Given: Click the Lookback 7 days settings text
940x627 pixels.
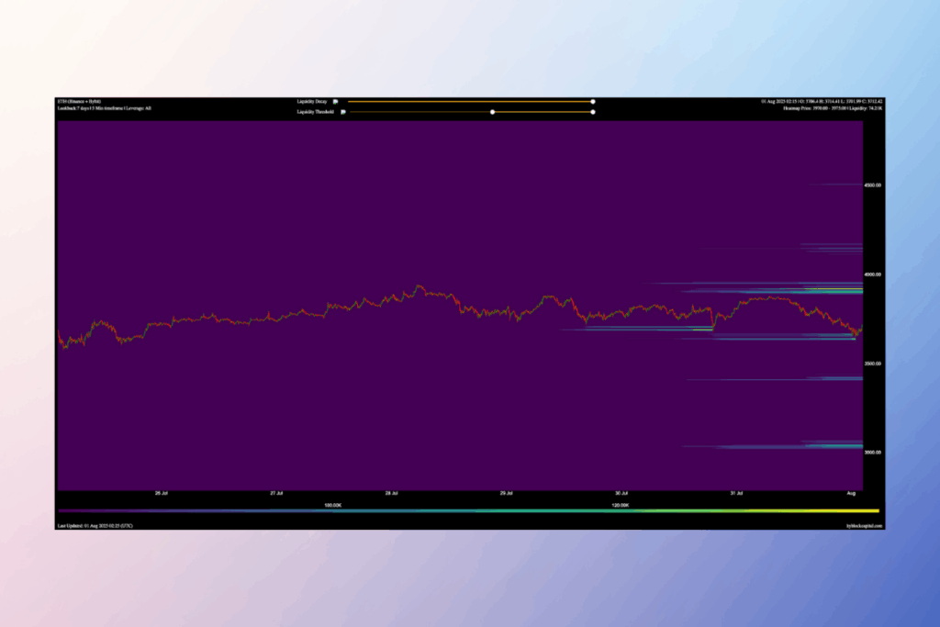Looking at the screenshot, I should coord(104,108).
